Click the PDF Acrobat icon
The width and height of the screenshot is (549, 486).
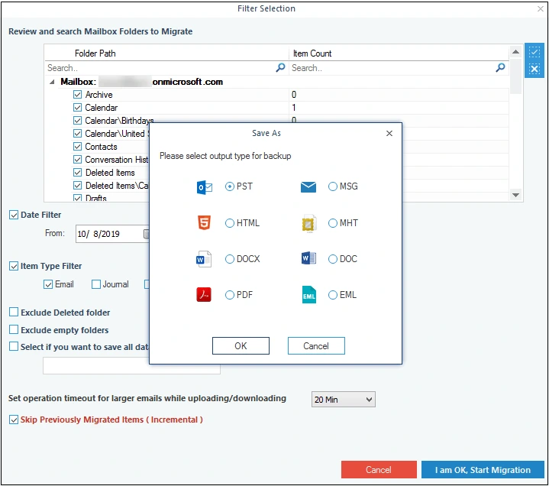pyautogui.click(x=204, y=295)
